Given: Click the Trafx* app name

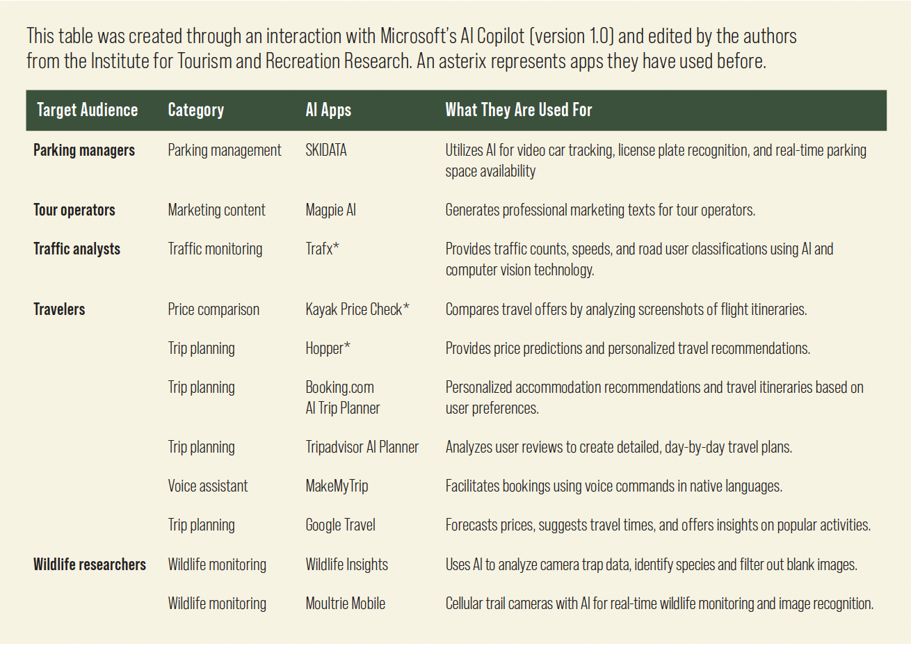Looking at the screenshot, I should click(322, 249).
